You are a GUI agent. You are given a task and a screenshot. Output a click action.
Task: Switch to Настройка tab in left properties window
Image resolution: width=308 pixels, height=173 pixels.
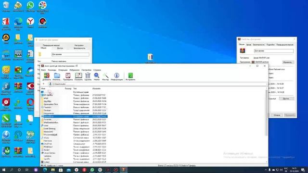tap(79, 45)
